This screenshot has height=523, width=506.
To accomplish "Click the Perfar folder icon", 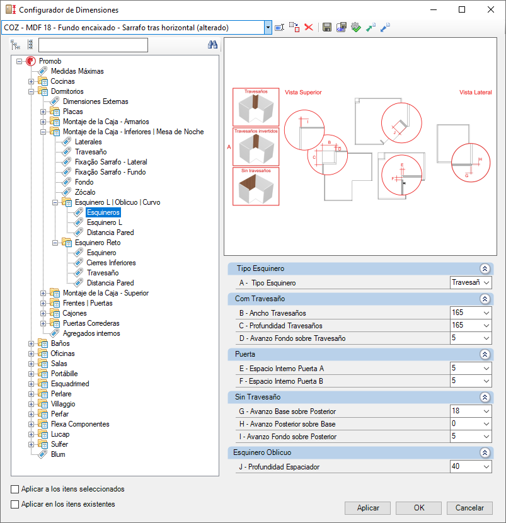I will pyautogui.click(x=43, y=414).
